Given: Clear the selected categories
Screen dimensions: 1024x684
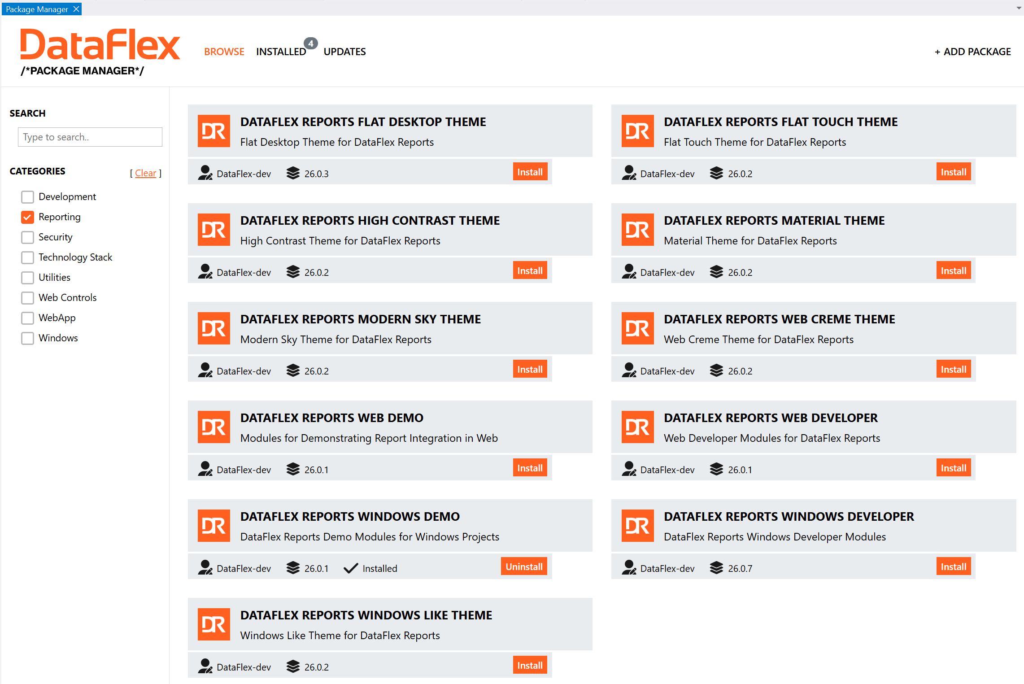Looking at the screenshot, I should [145, 173].
